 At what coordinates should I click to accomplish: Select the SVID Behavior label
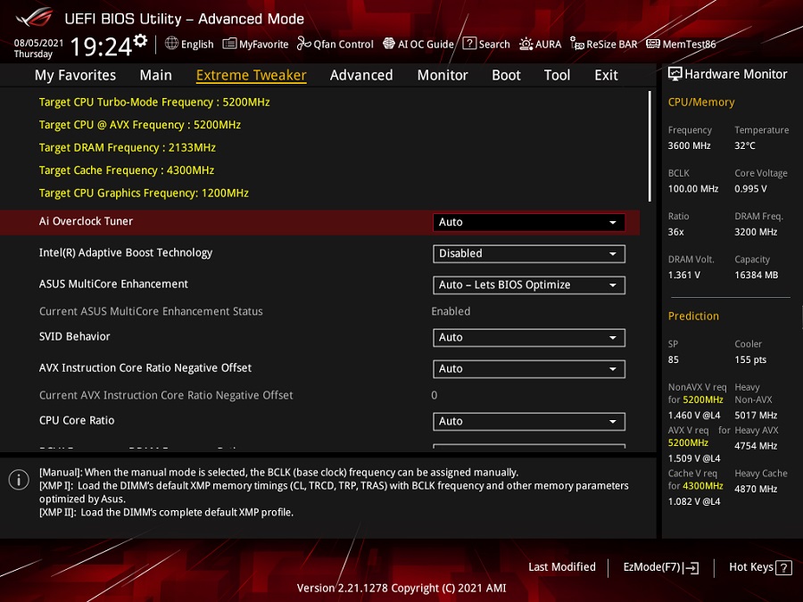75,336
